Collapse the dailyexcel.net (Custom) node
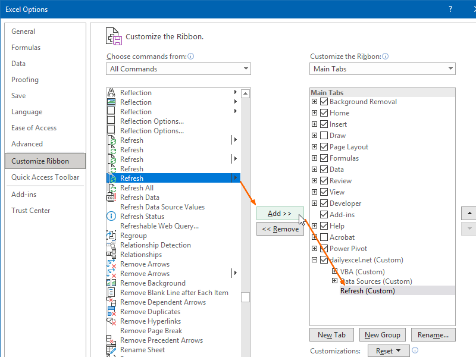The height and width of the screenshot is (357, 476). click(315, 260)
